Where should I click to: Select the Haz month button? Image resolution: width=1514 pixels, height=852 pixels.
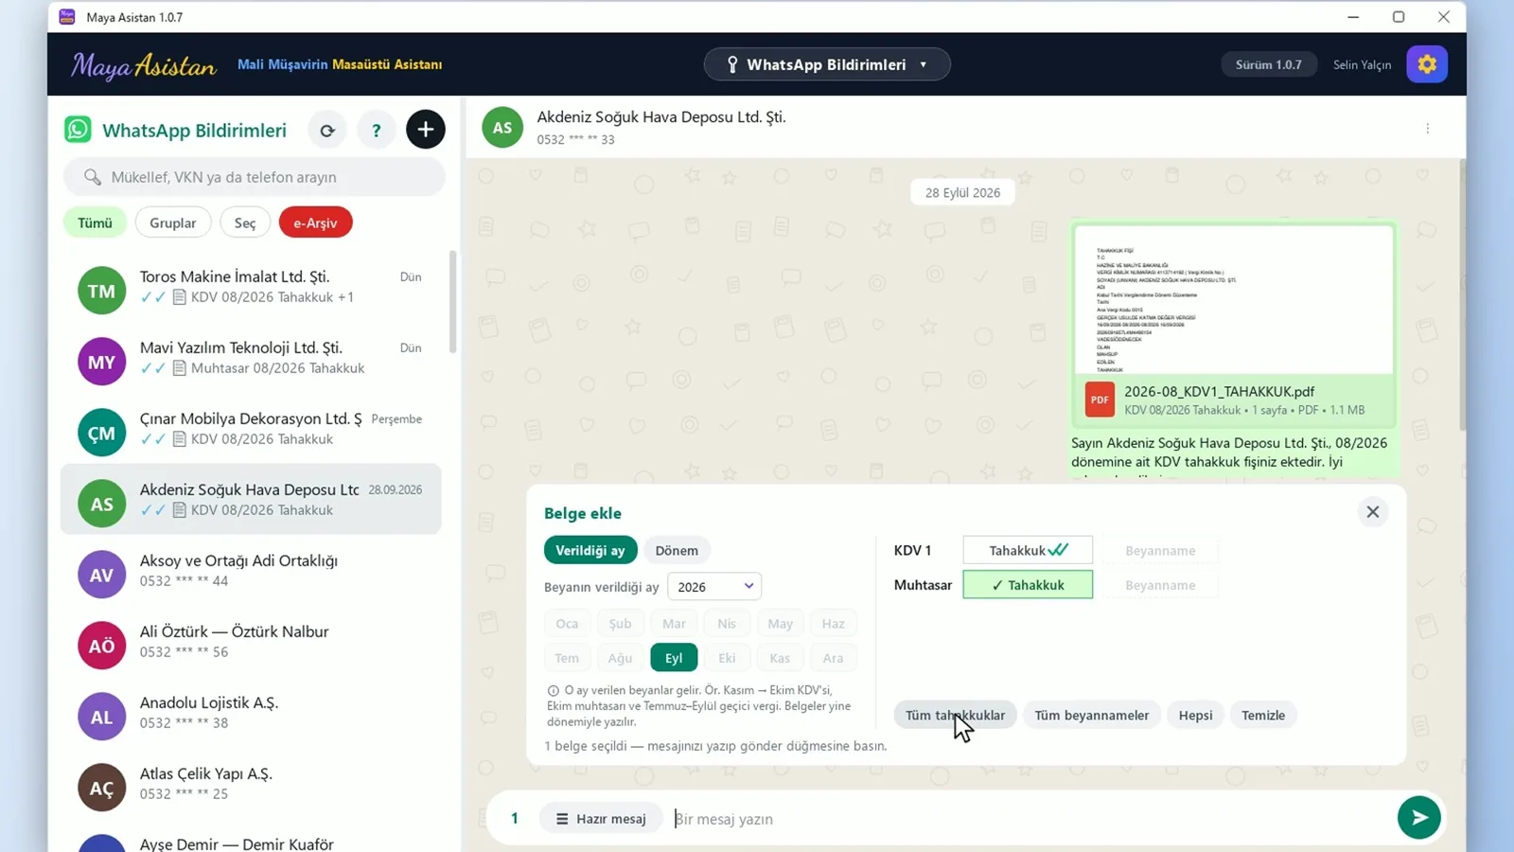tap(833, 623)
